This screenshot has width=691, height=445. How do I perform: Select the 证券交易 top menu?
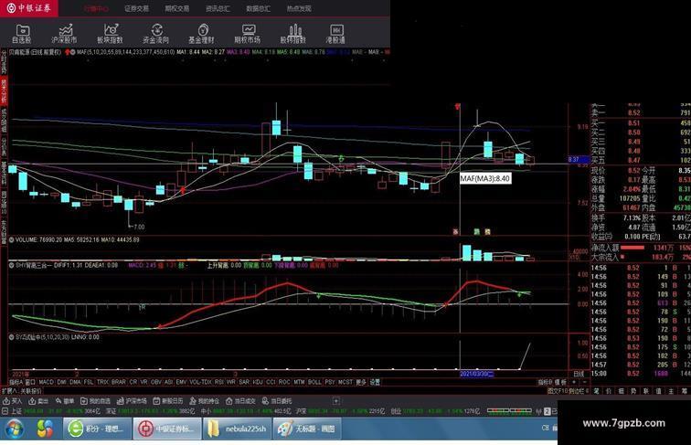[x=136, y=8]
